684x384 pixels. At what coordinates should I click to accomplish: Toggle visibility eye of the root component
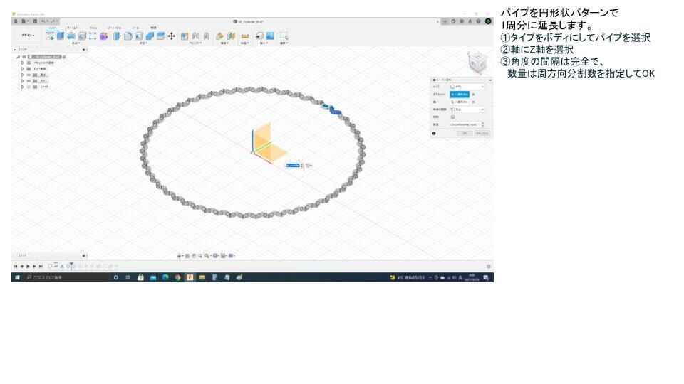point(24,57)
